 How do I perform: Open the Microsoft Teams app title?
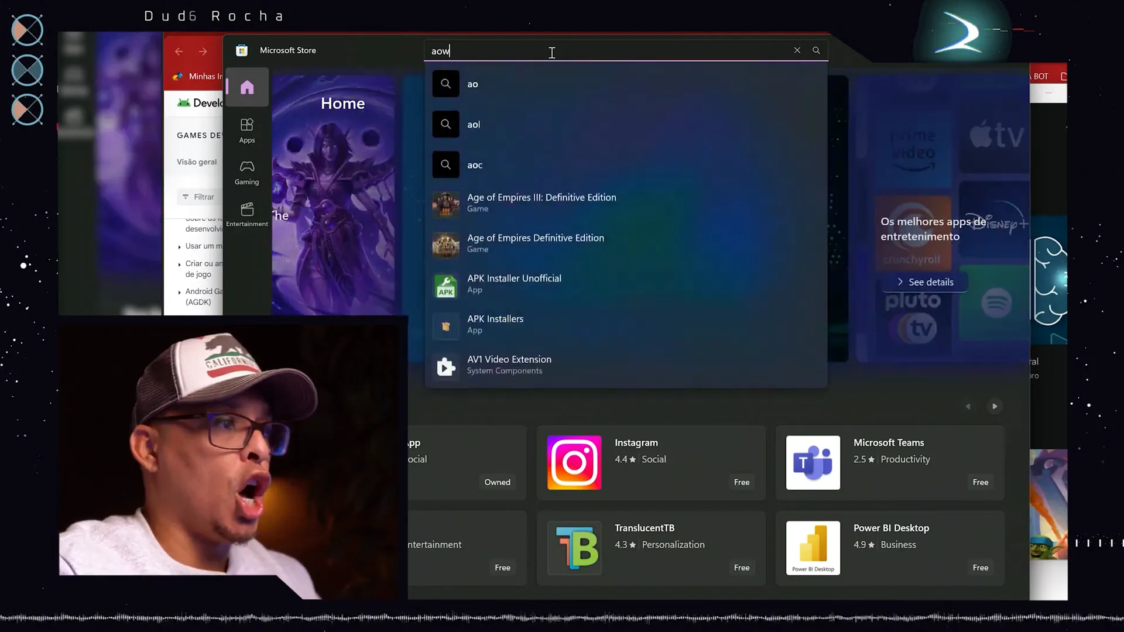889,443
